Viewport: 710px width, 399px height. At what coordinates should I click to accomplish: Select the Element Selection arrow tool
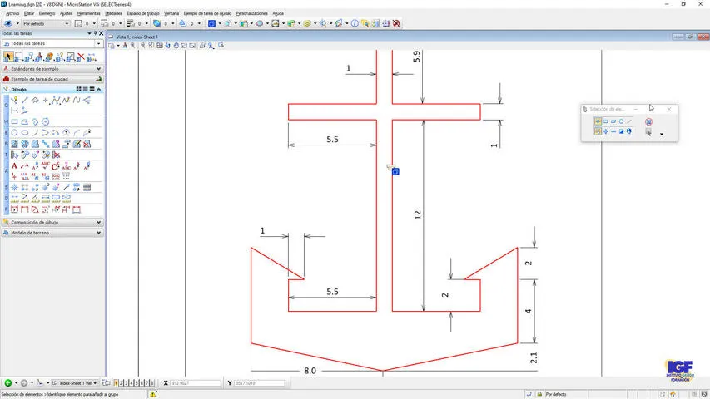[8, 57]
